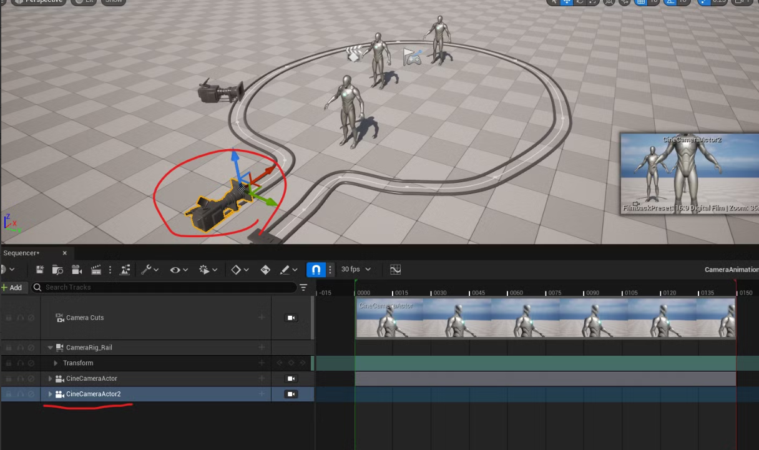This screenshot has width=759, height=450.
Task: Select the Player Start gamepad icon in the viewport
Action: click(412, 57)
